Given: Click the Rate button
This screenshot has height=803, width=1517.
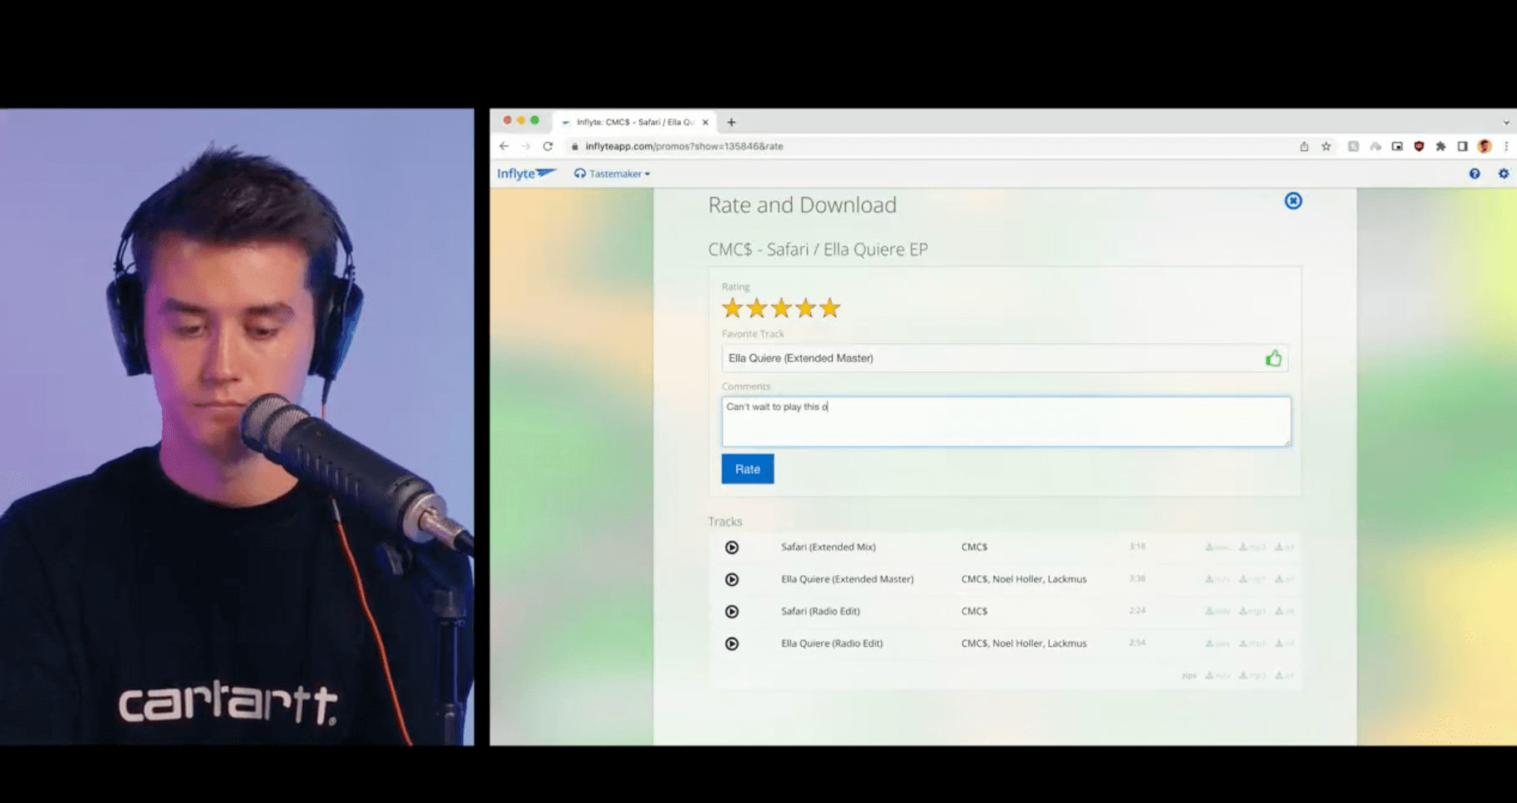Looking at the screenshot, I should 748,469.
